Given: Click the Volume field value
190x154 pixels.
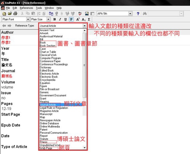Looking at the screenshot, I should click(7, 87).
